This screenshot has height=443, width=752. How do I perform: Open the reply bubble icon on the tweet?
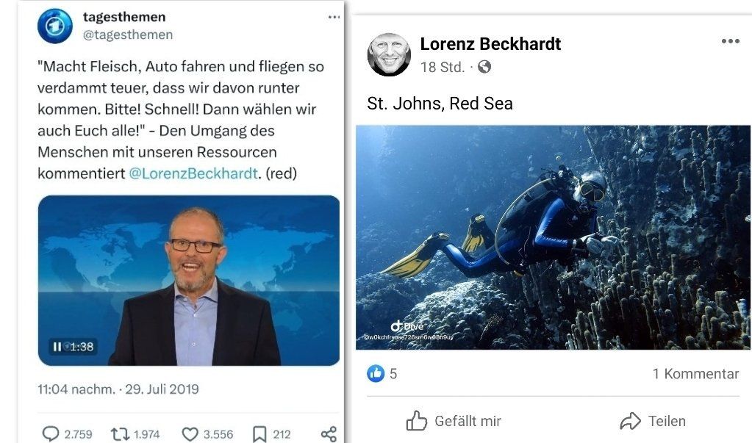pyautogui.click(x=49, y=433)
